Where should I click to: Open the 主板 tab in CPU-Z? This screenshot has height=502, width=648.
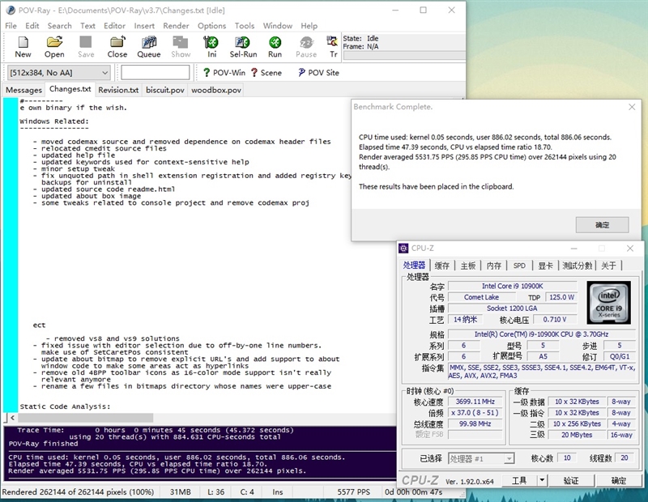click(468, 266)
